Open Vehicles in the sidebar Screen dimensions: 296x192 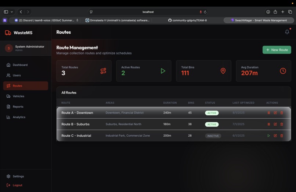26,96
